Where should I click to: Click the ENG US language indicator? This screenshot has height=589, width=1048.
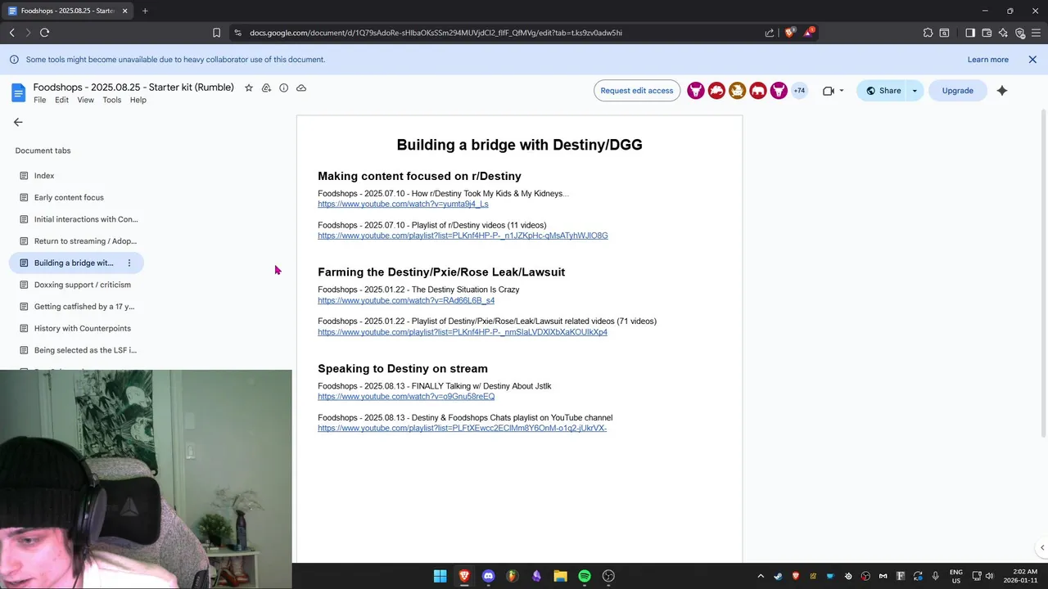(956, 576)
